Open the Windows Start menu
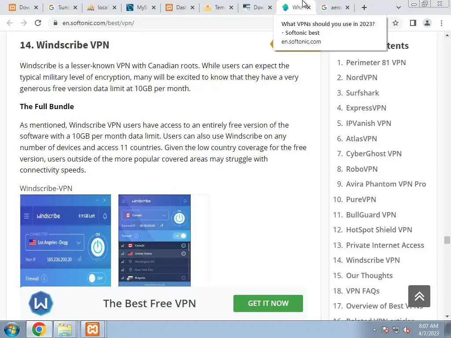 tap(11, 329)
